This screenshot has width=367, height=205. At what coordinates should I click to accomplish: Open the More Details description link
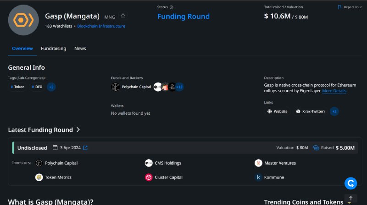(x=334, y=91)
